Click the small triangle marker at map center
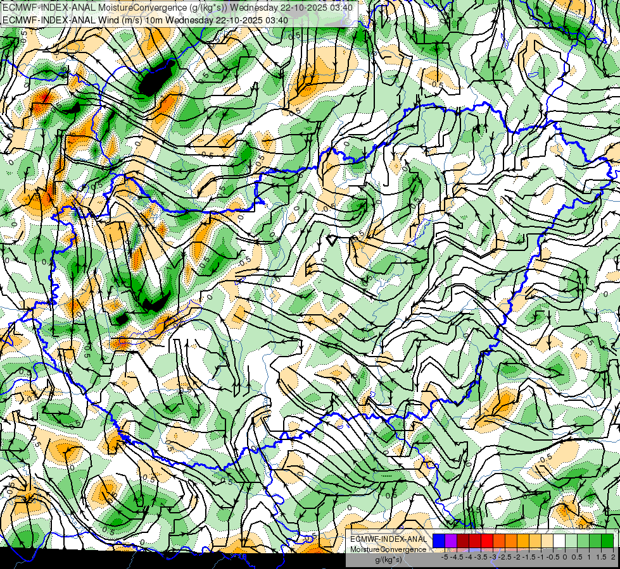Viewport: 620px width, 569px height. [x=331, y=239]
